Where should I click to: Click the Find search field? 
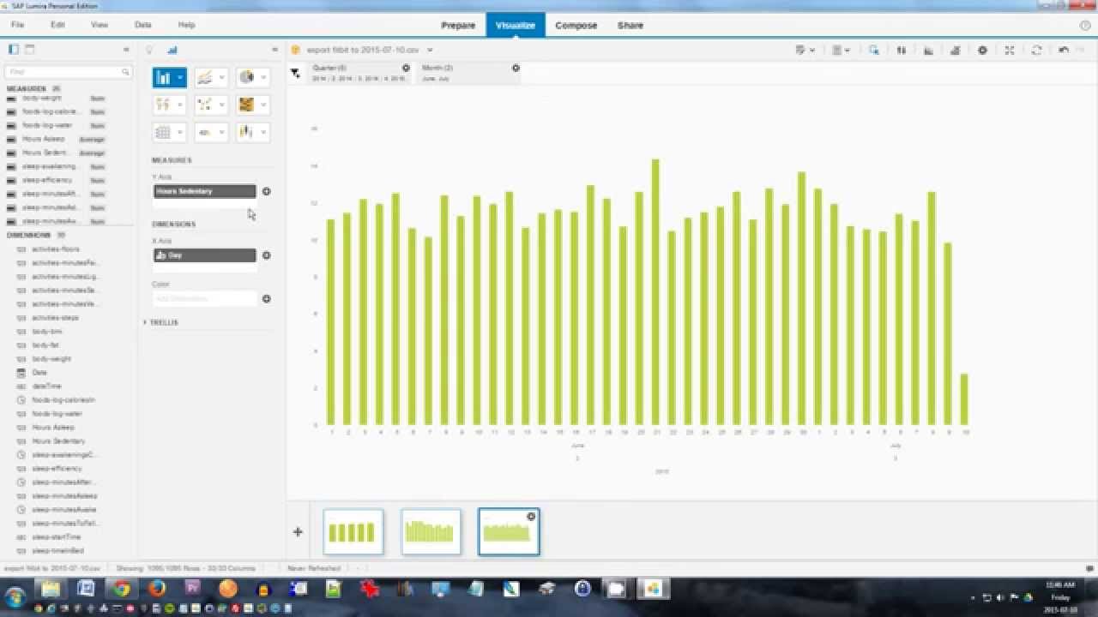[68, 72]
